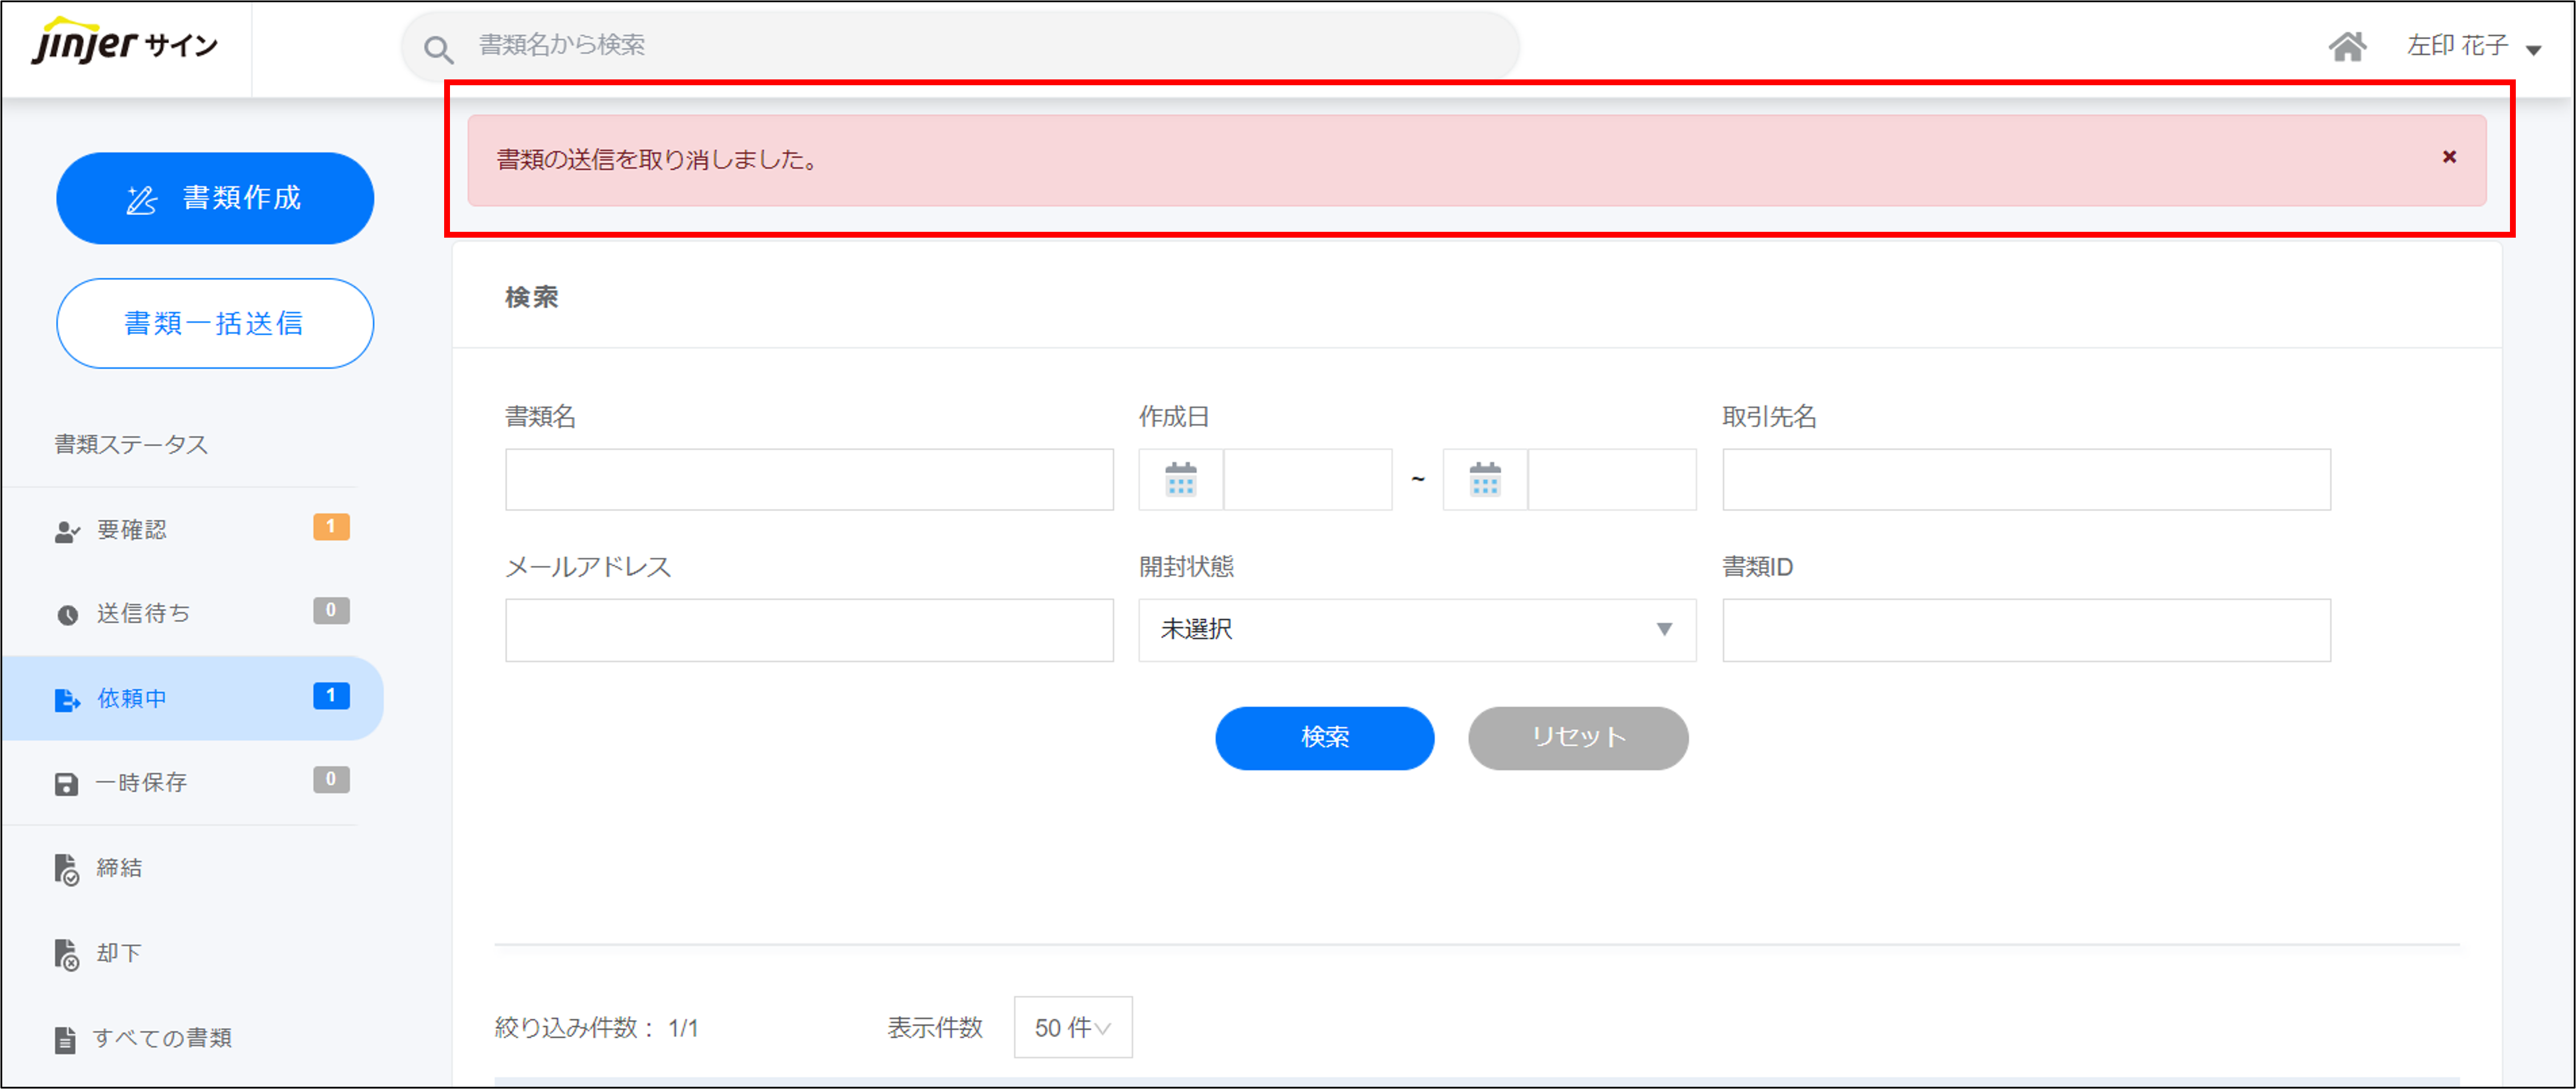Select 依頼中 sidebar item
This screenshot has width=2576, height=1089.
[x=132, y=698]
